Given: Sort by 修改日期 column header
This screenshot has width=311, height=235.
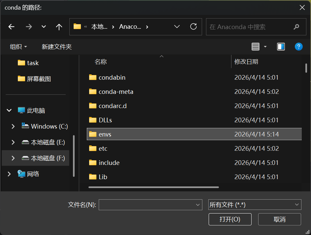Looking at the screenshot, I should [x=246, y=61].
